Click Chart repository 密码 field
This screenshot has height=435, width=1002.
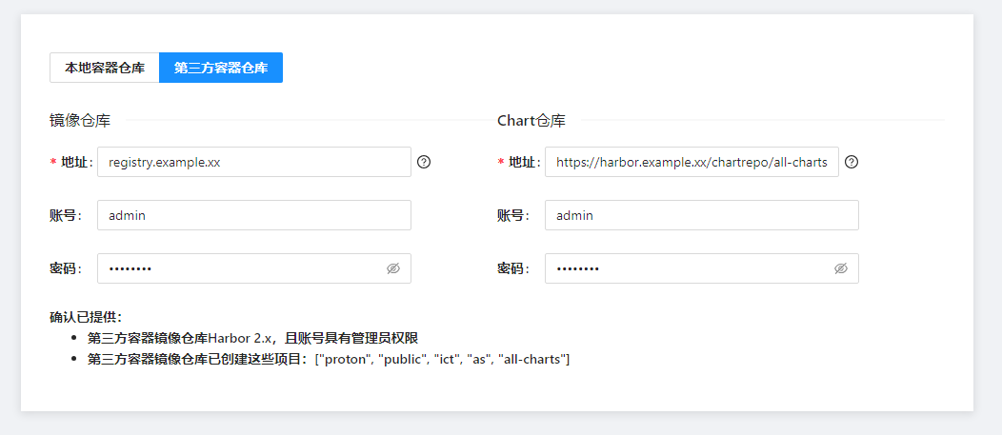click(x=702, y=269)
